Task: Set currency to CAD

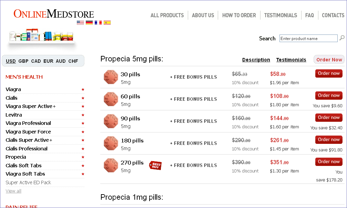Action: point(36,61)
